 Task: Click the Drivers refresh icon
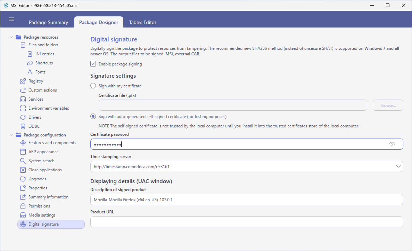coord(23,117)
